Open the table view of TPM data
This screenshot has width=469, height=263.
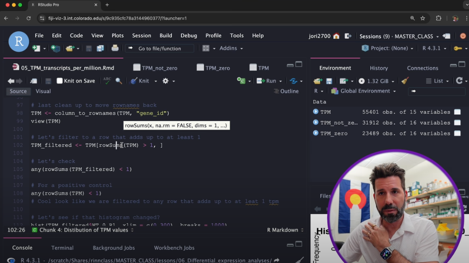pyautogui.click(x=457, y=112)
